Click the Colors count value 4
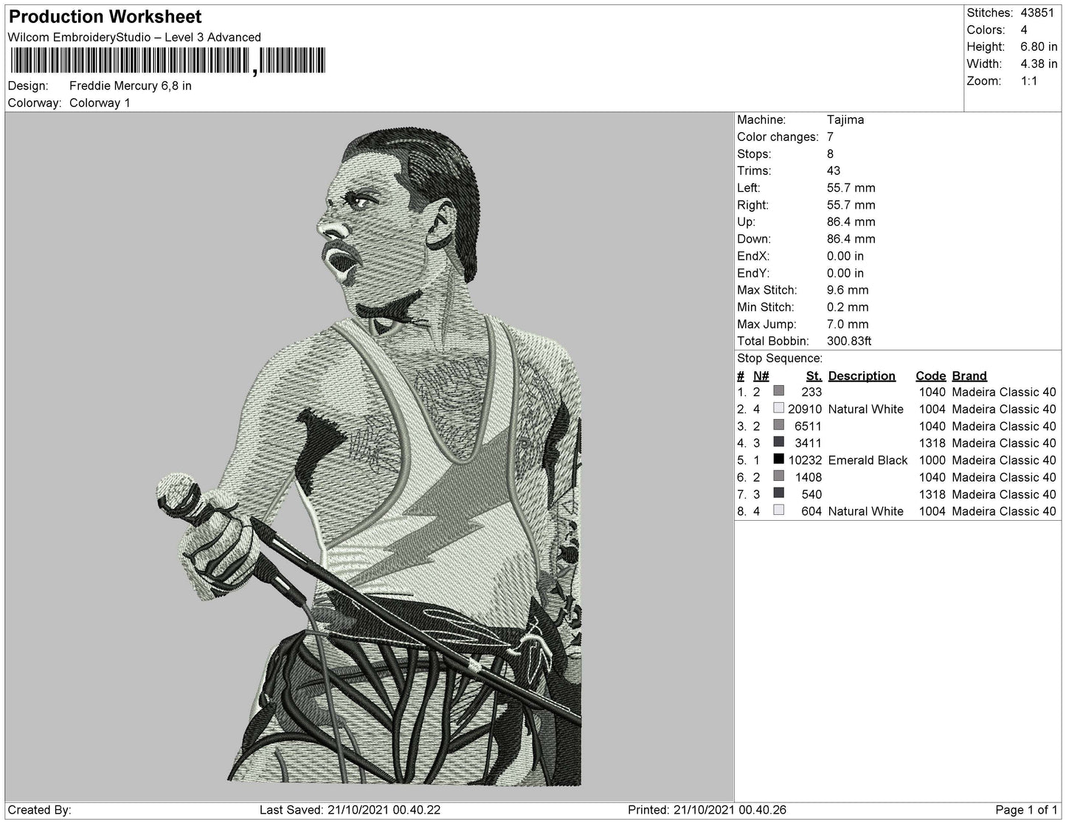The image size is (1066, 824). pyautogui.click(x=1024, y=30)
